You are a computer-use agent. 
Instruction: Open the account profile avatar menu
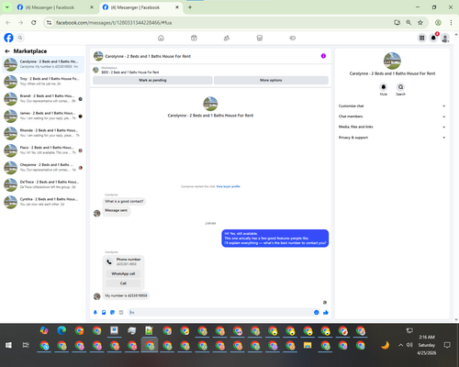[445, 38]
